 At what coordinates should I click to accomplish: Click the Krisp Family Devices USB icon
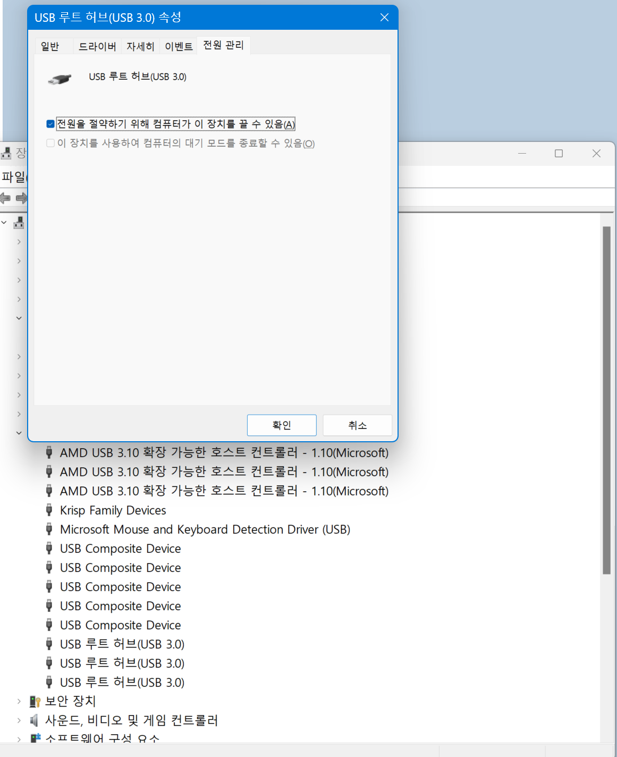tap(49, 510)
